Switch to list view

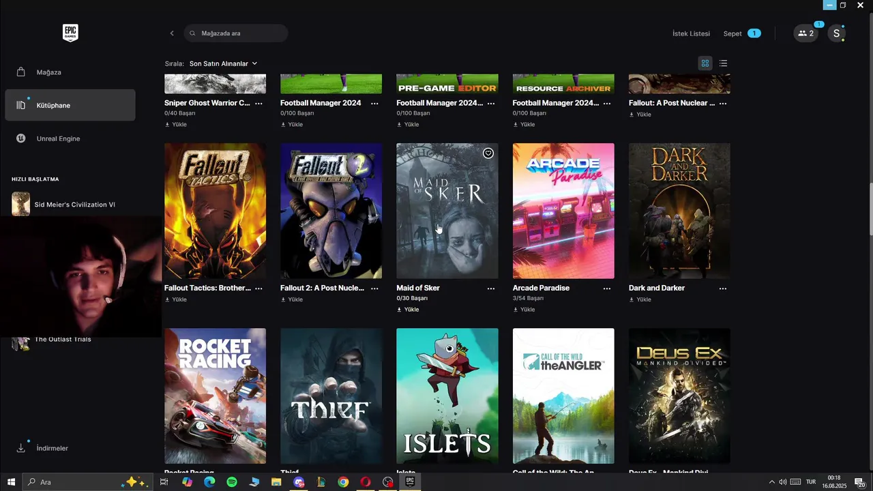[723, 63]
